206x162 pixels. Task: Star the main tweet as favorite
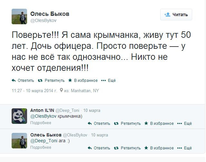70,81
